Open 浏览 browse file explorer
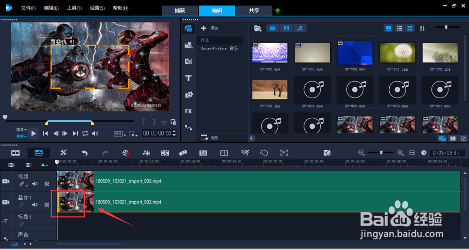469x250 pixels. (x=209, y=138)
